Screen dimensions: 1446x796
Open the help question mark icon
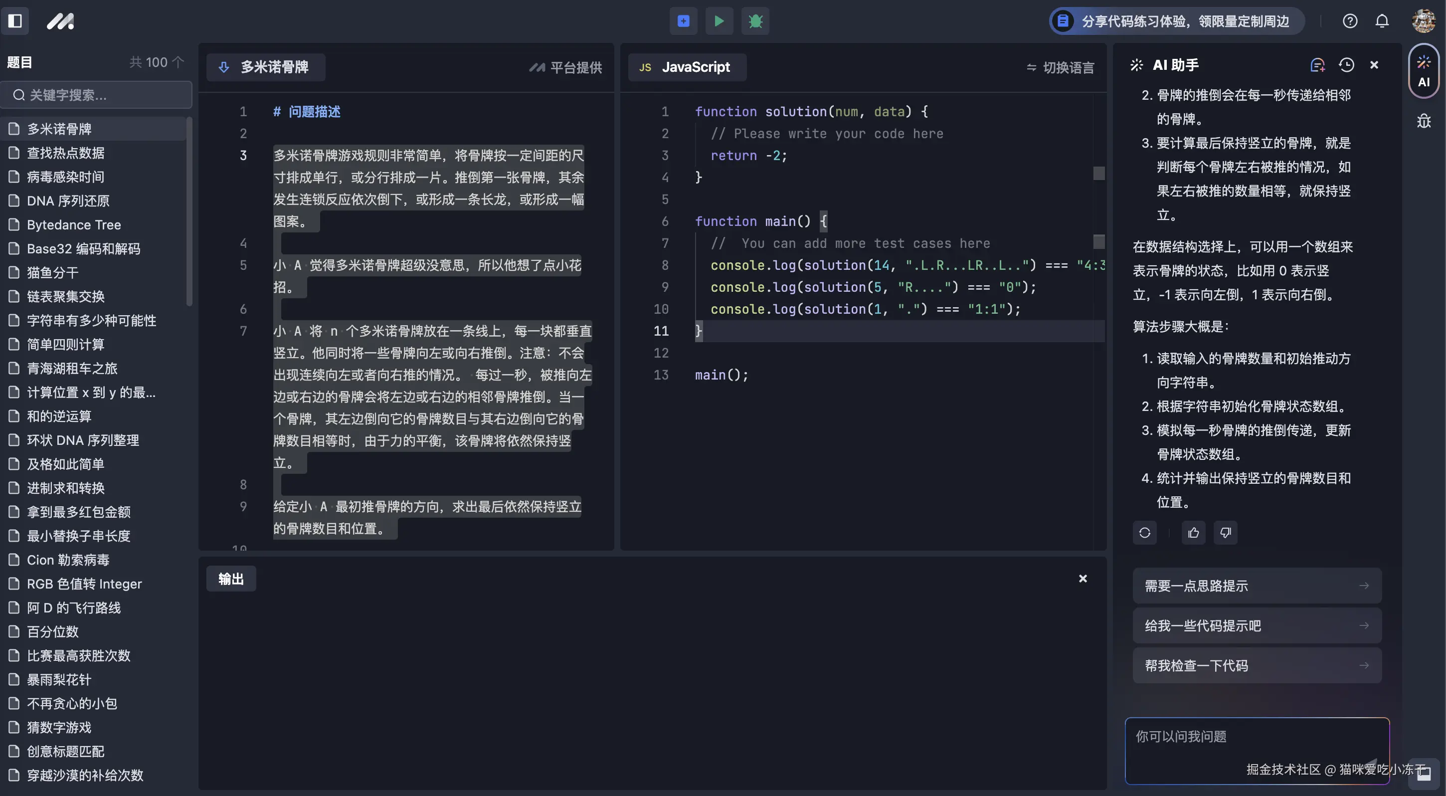pos(1349,21)
